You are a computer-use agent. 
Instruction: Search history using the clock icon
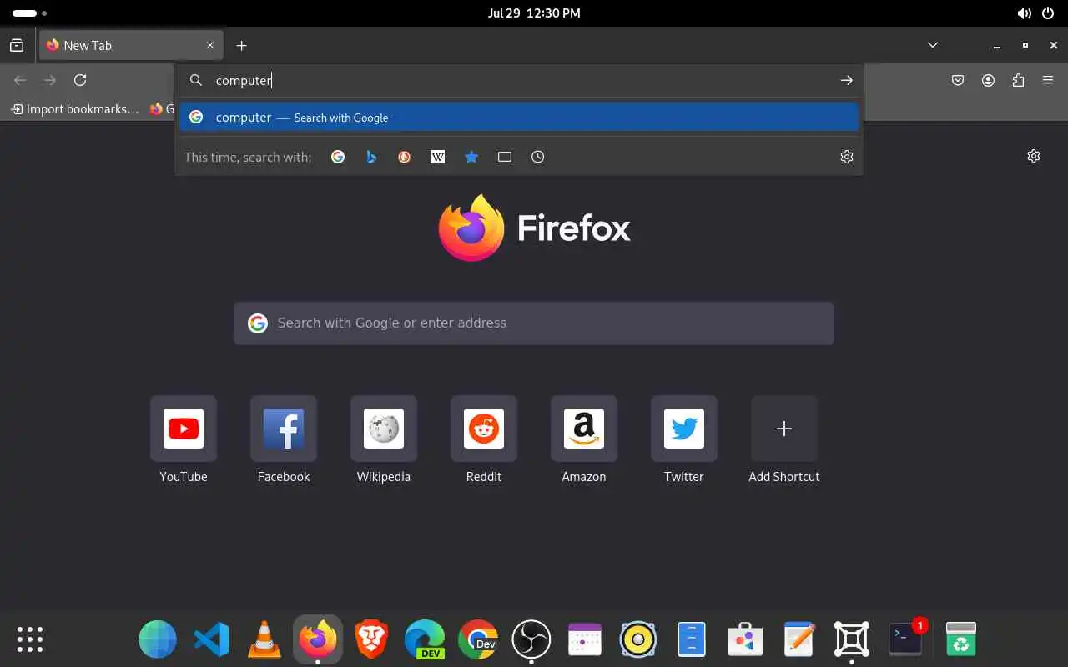click(538, 157)
